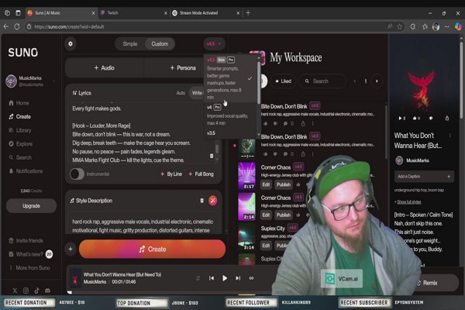The height and width of the screenshot is (310, 465).
Task: Click the plus button beside Create
Action: pos(71,250)
